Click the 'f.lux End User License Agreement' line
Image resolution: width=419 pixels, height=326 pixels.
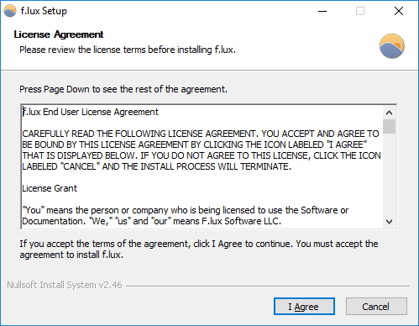pos(90,112)
